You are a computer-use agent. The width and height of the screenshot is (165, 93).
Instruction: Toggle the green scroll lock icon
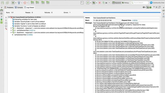click(x=150, y=7)
